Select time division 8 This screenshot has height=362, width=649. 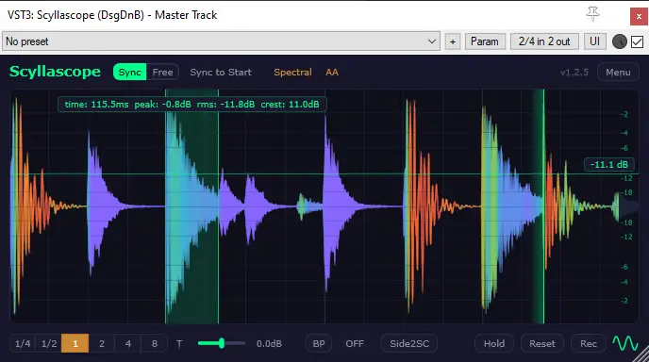155,343
